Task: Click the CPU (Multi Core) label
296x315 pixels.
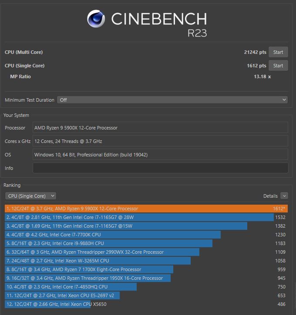Action: coord(24,52)
